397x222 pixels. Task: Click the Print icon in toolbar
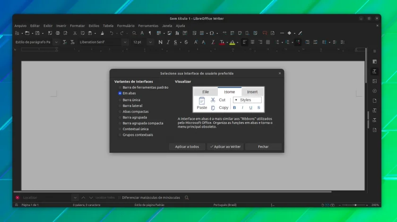coord(58,33)
